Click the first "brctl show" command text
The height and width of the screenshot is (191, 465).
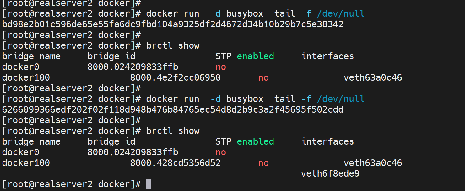(x=173, y=45)
